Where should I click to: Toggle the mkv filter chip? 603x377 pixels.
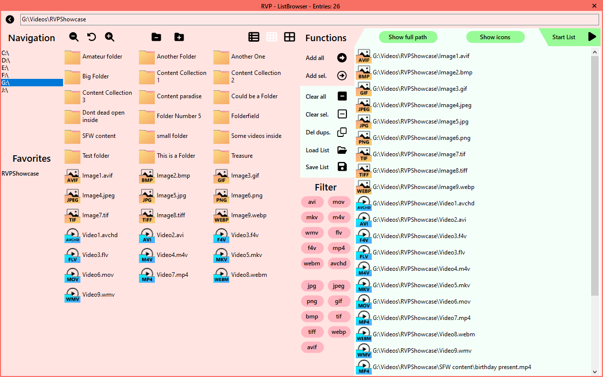(x=312, y=217)
